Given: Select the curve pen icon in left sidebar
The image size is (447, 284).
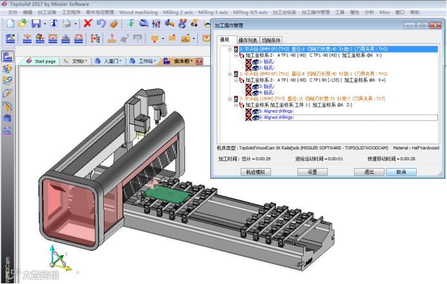Looking at the screenshot, I should (x=7, y=106).
